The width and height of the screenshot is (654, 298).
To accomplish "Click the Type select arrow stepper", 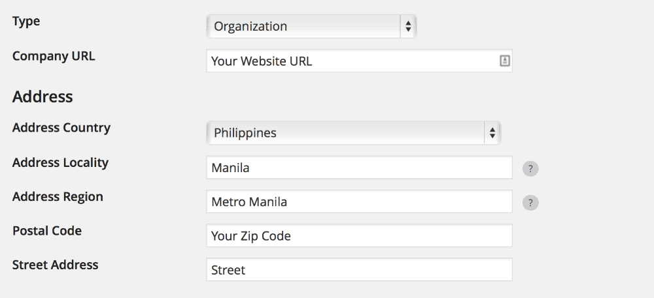I will click(x=408, y=26).
